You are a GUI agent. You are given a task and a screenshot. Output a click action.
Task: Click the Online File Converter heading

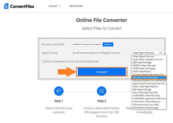point(102,20)
